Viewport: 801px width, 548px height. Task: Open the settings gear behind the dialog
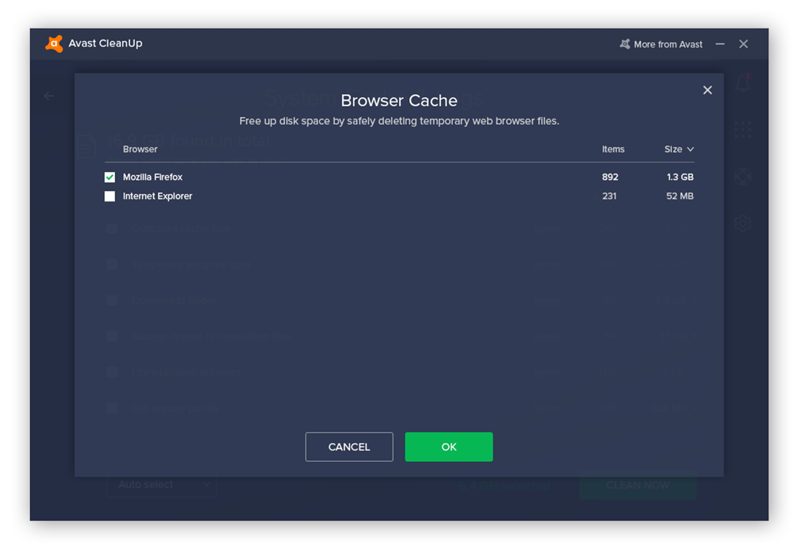click(x=742, y=223)
